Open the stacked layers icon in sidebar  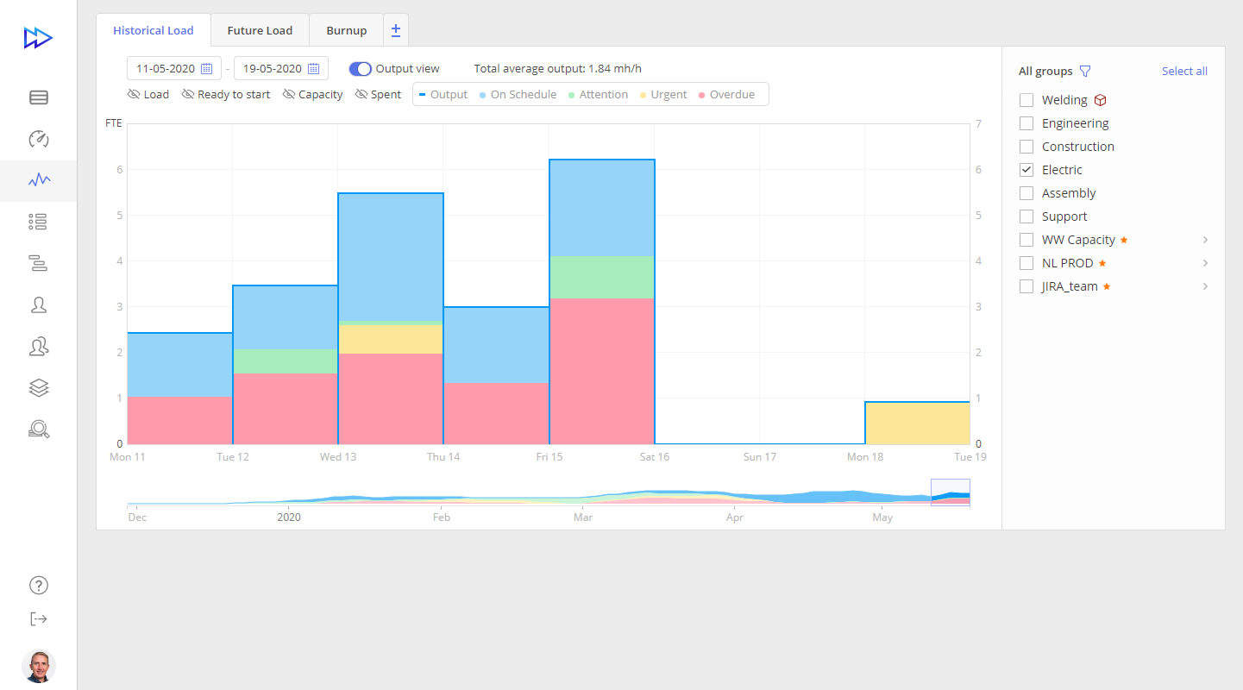38,388
